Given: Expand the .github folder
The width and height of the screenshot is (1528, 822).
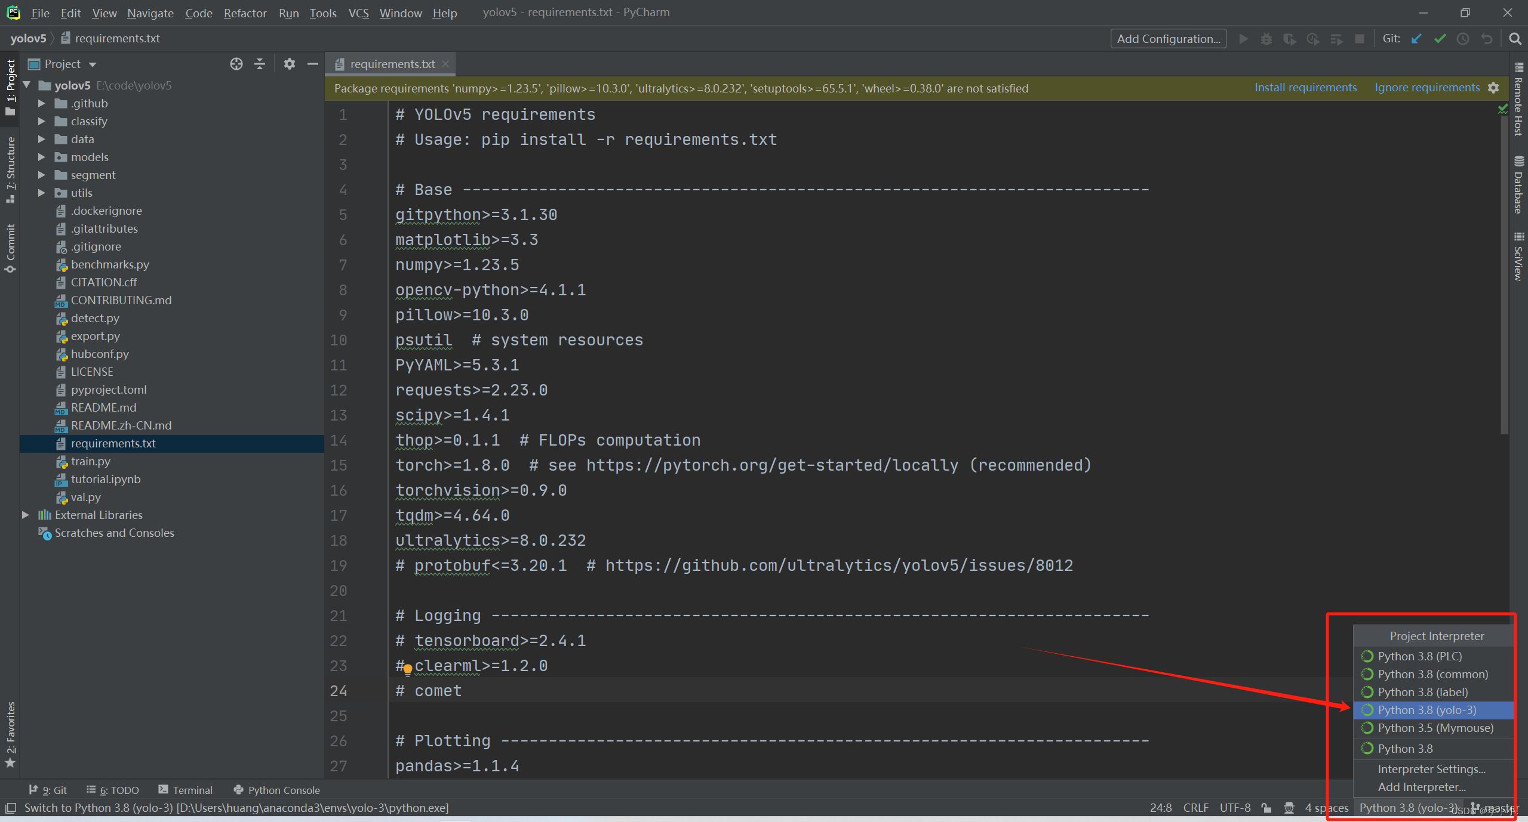Looking at the screenshot, I should tap(41, 103).
